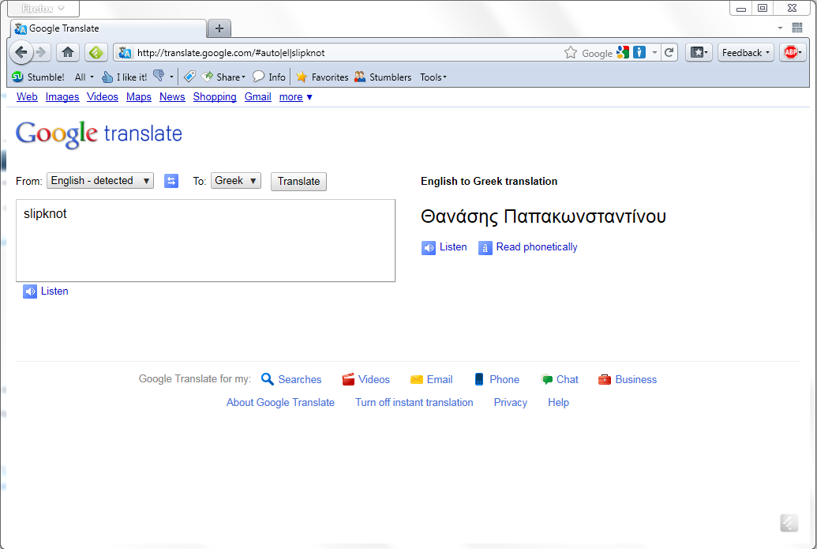Image resolution: width=817 pixels, height=549 pixels.
Task: Open a new tab with the plus button
Action: (219, 28)
